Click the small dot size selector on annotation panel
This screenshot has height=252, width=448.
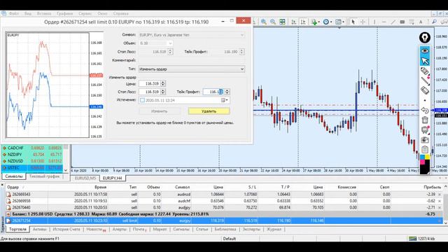425,100
